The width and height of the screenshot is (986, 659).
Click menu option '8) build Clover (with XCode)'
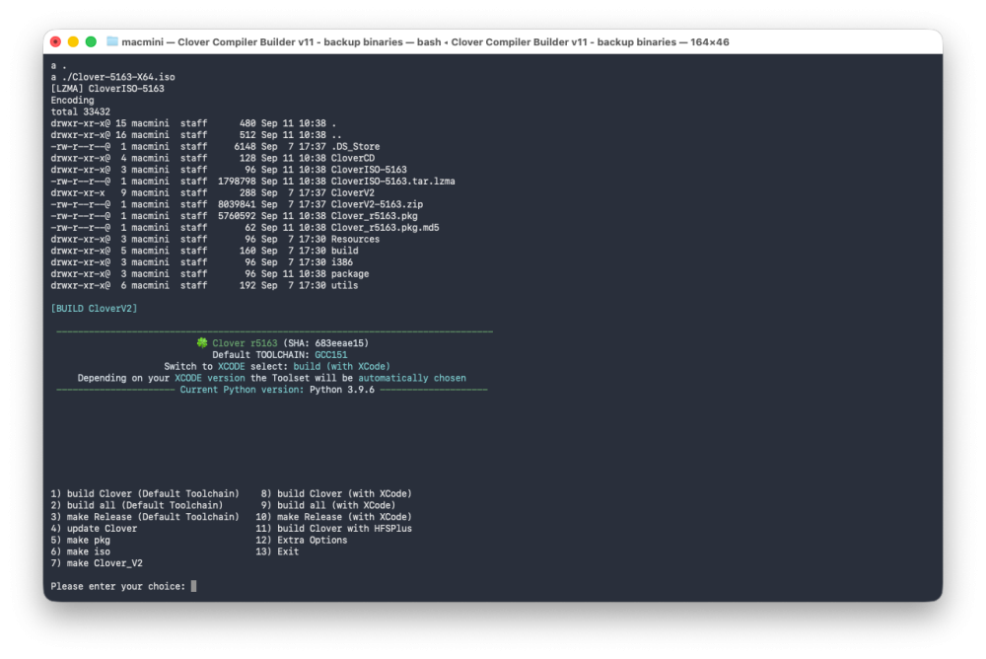coord(336,493)
